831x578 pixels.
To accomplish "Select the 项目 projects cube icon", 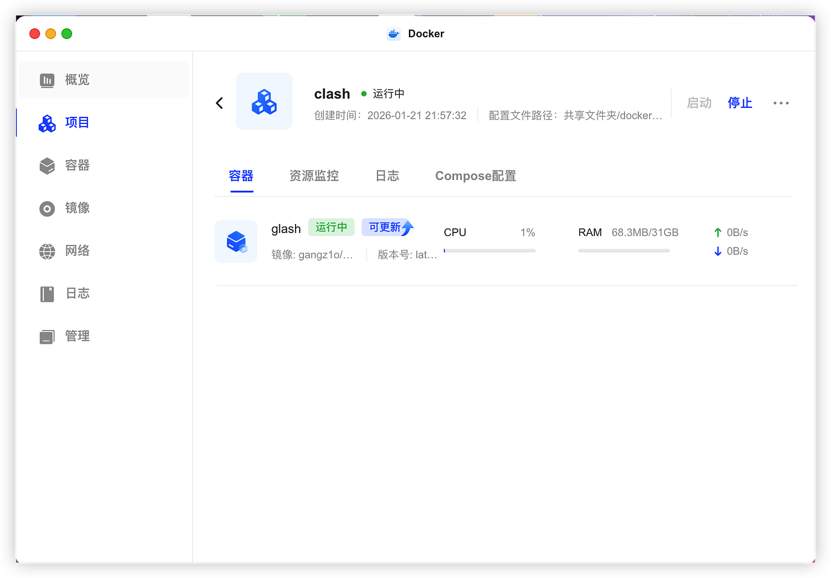I will coord(47,123).
